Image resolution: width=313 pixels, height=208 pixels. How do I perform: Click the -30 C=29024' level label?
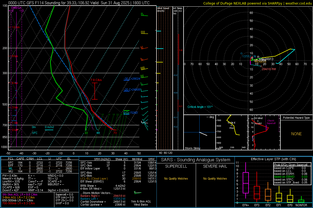coord(132,79)
